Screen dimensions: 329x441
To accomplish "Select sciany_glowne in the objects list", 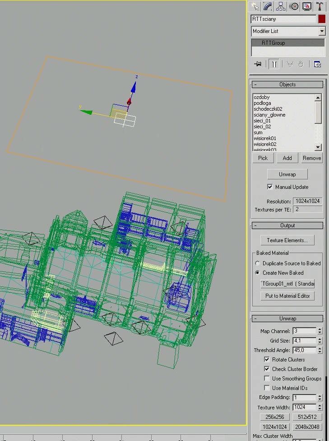I will coord(269,115).
